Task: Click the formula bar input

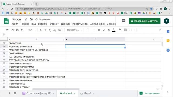Action: point(85,35)
